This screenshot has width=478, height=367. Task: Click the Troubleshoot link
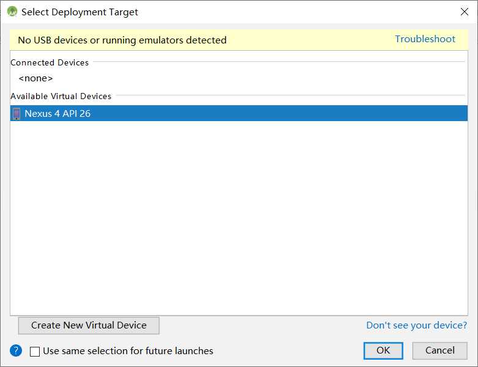(425, 39)
